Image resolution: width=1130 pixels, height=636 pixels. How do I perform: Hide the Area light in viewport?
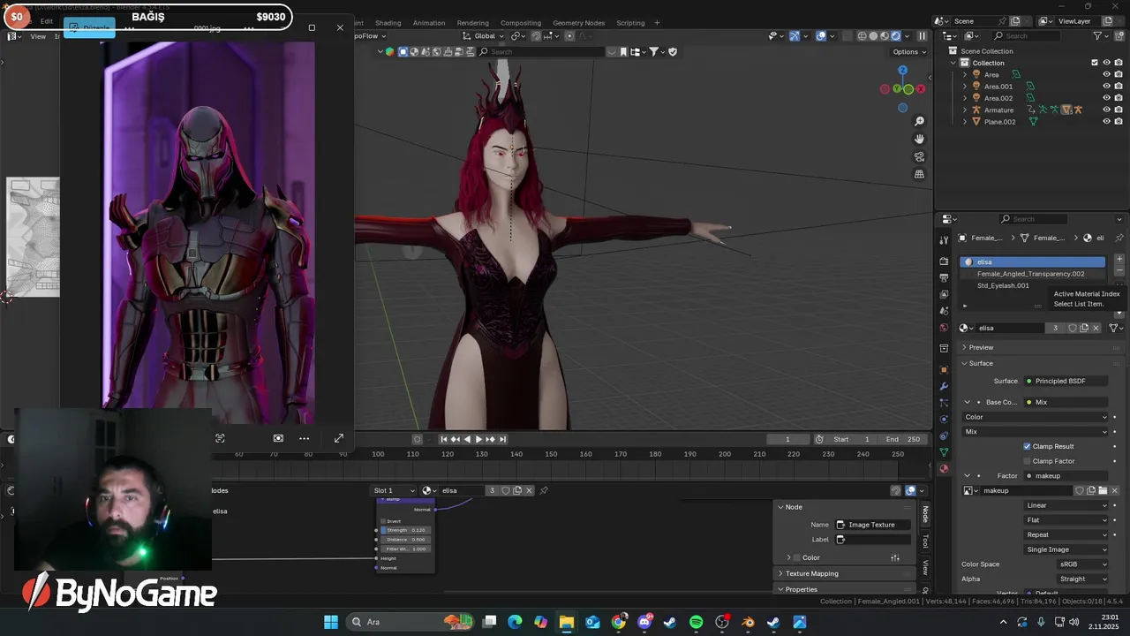pos(1106,75)
